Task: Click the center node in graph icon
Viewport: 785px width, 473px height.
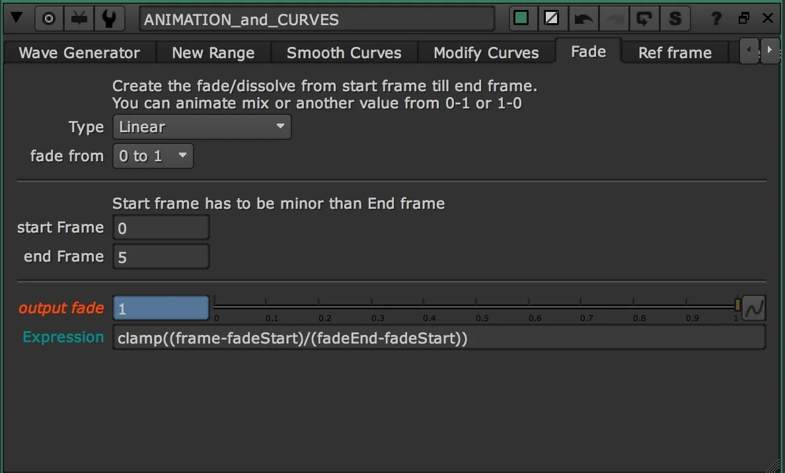Action: [x=48, y=18]
